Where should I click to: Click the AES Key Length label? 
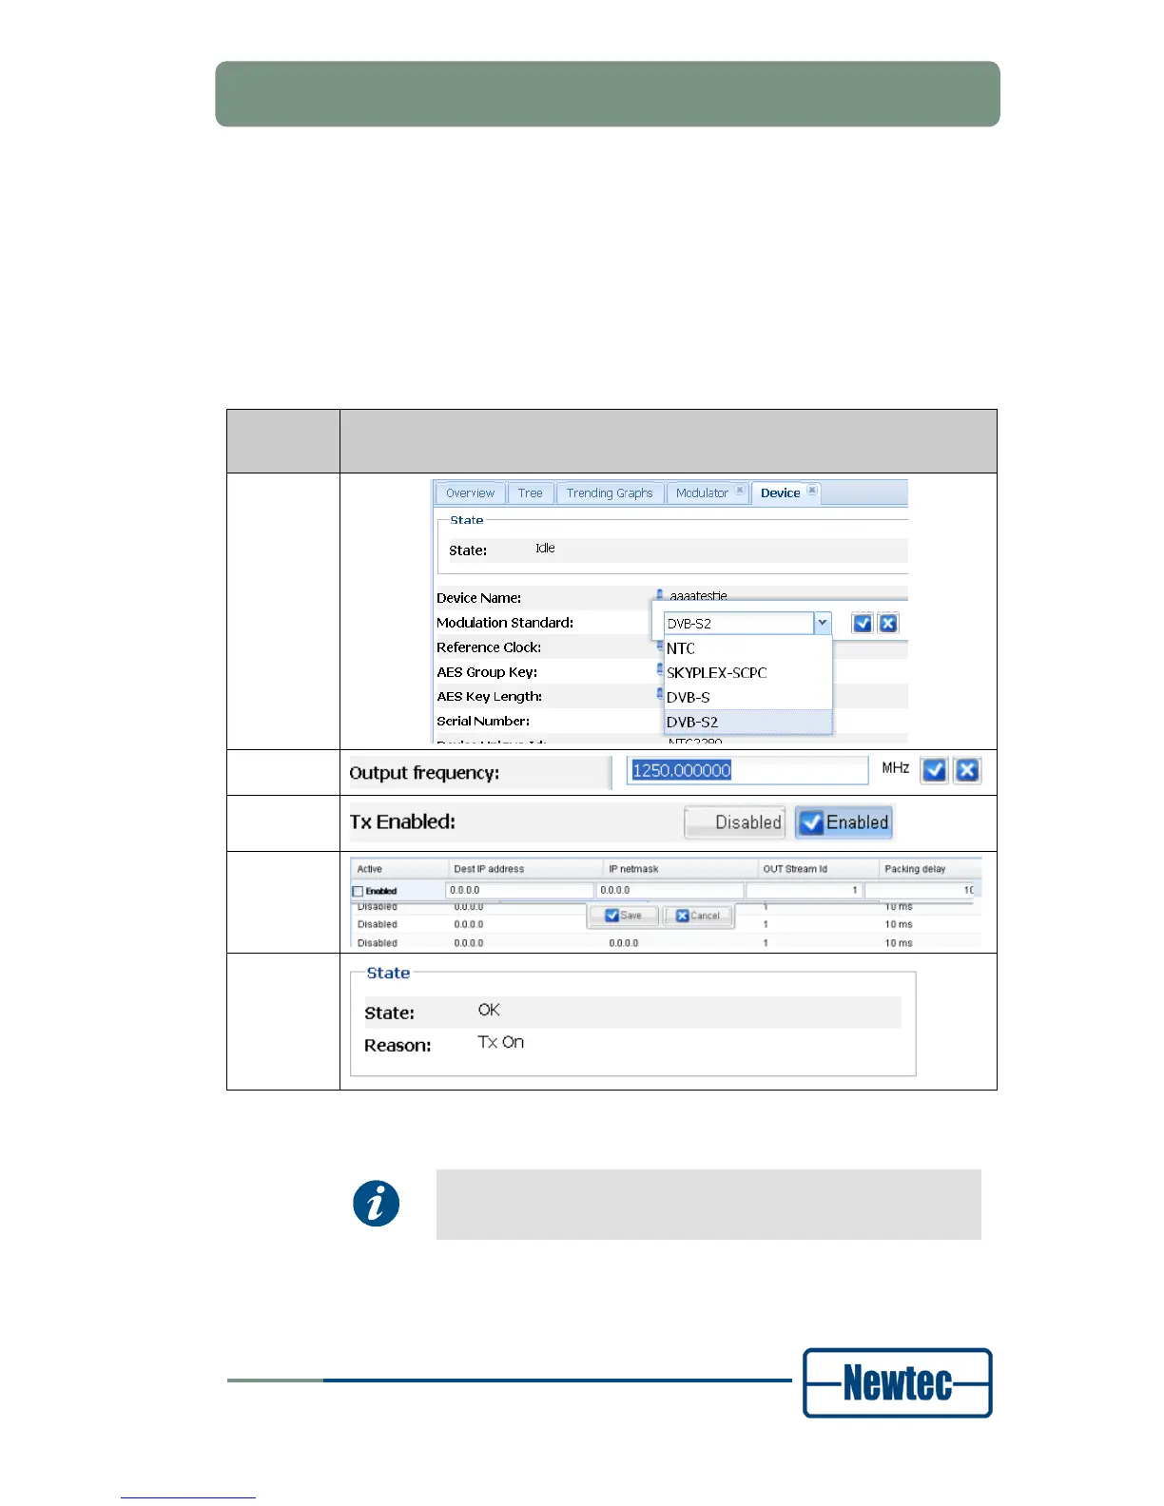(489, 697)
